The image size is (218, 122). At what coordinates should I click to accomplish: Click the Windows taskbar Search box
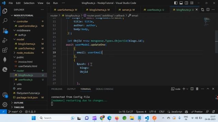tap(57, 118)
